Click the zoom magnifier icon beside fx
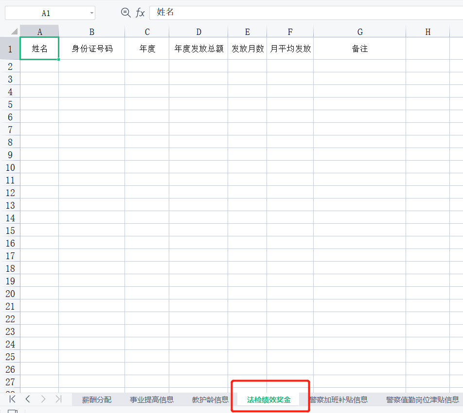 (x=126, y=13)
